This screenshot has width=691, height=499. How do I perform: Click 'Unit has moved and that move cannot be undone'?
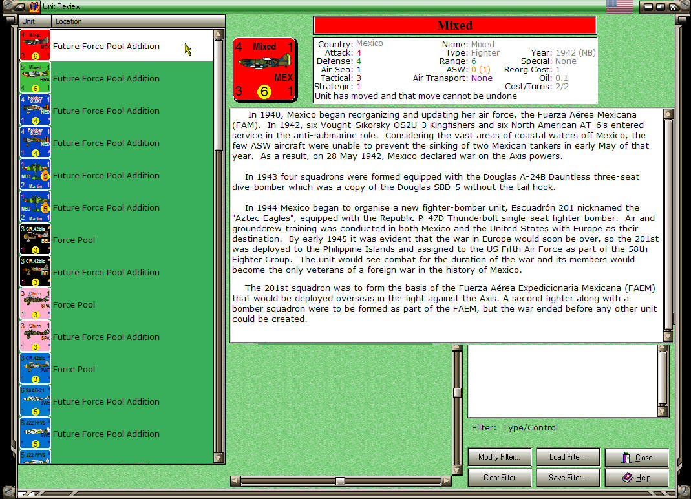pos(416,96)
